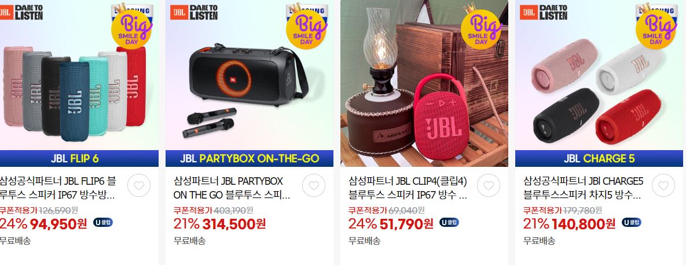The width and height of the screenshot is (686, 265).
Task: Click the U클럽 badge under FLIP6 price
Action: tap(103, 223)
